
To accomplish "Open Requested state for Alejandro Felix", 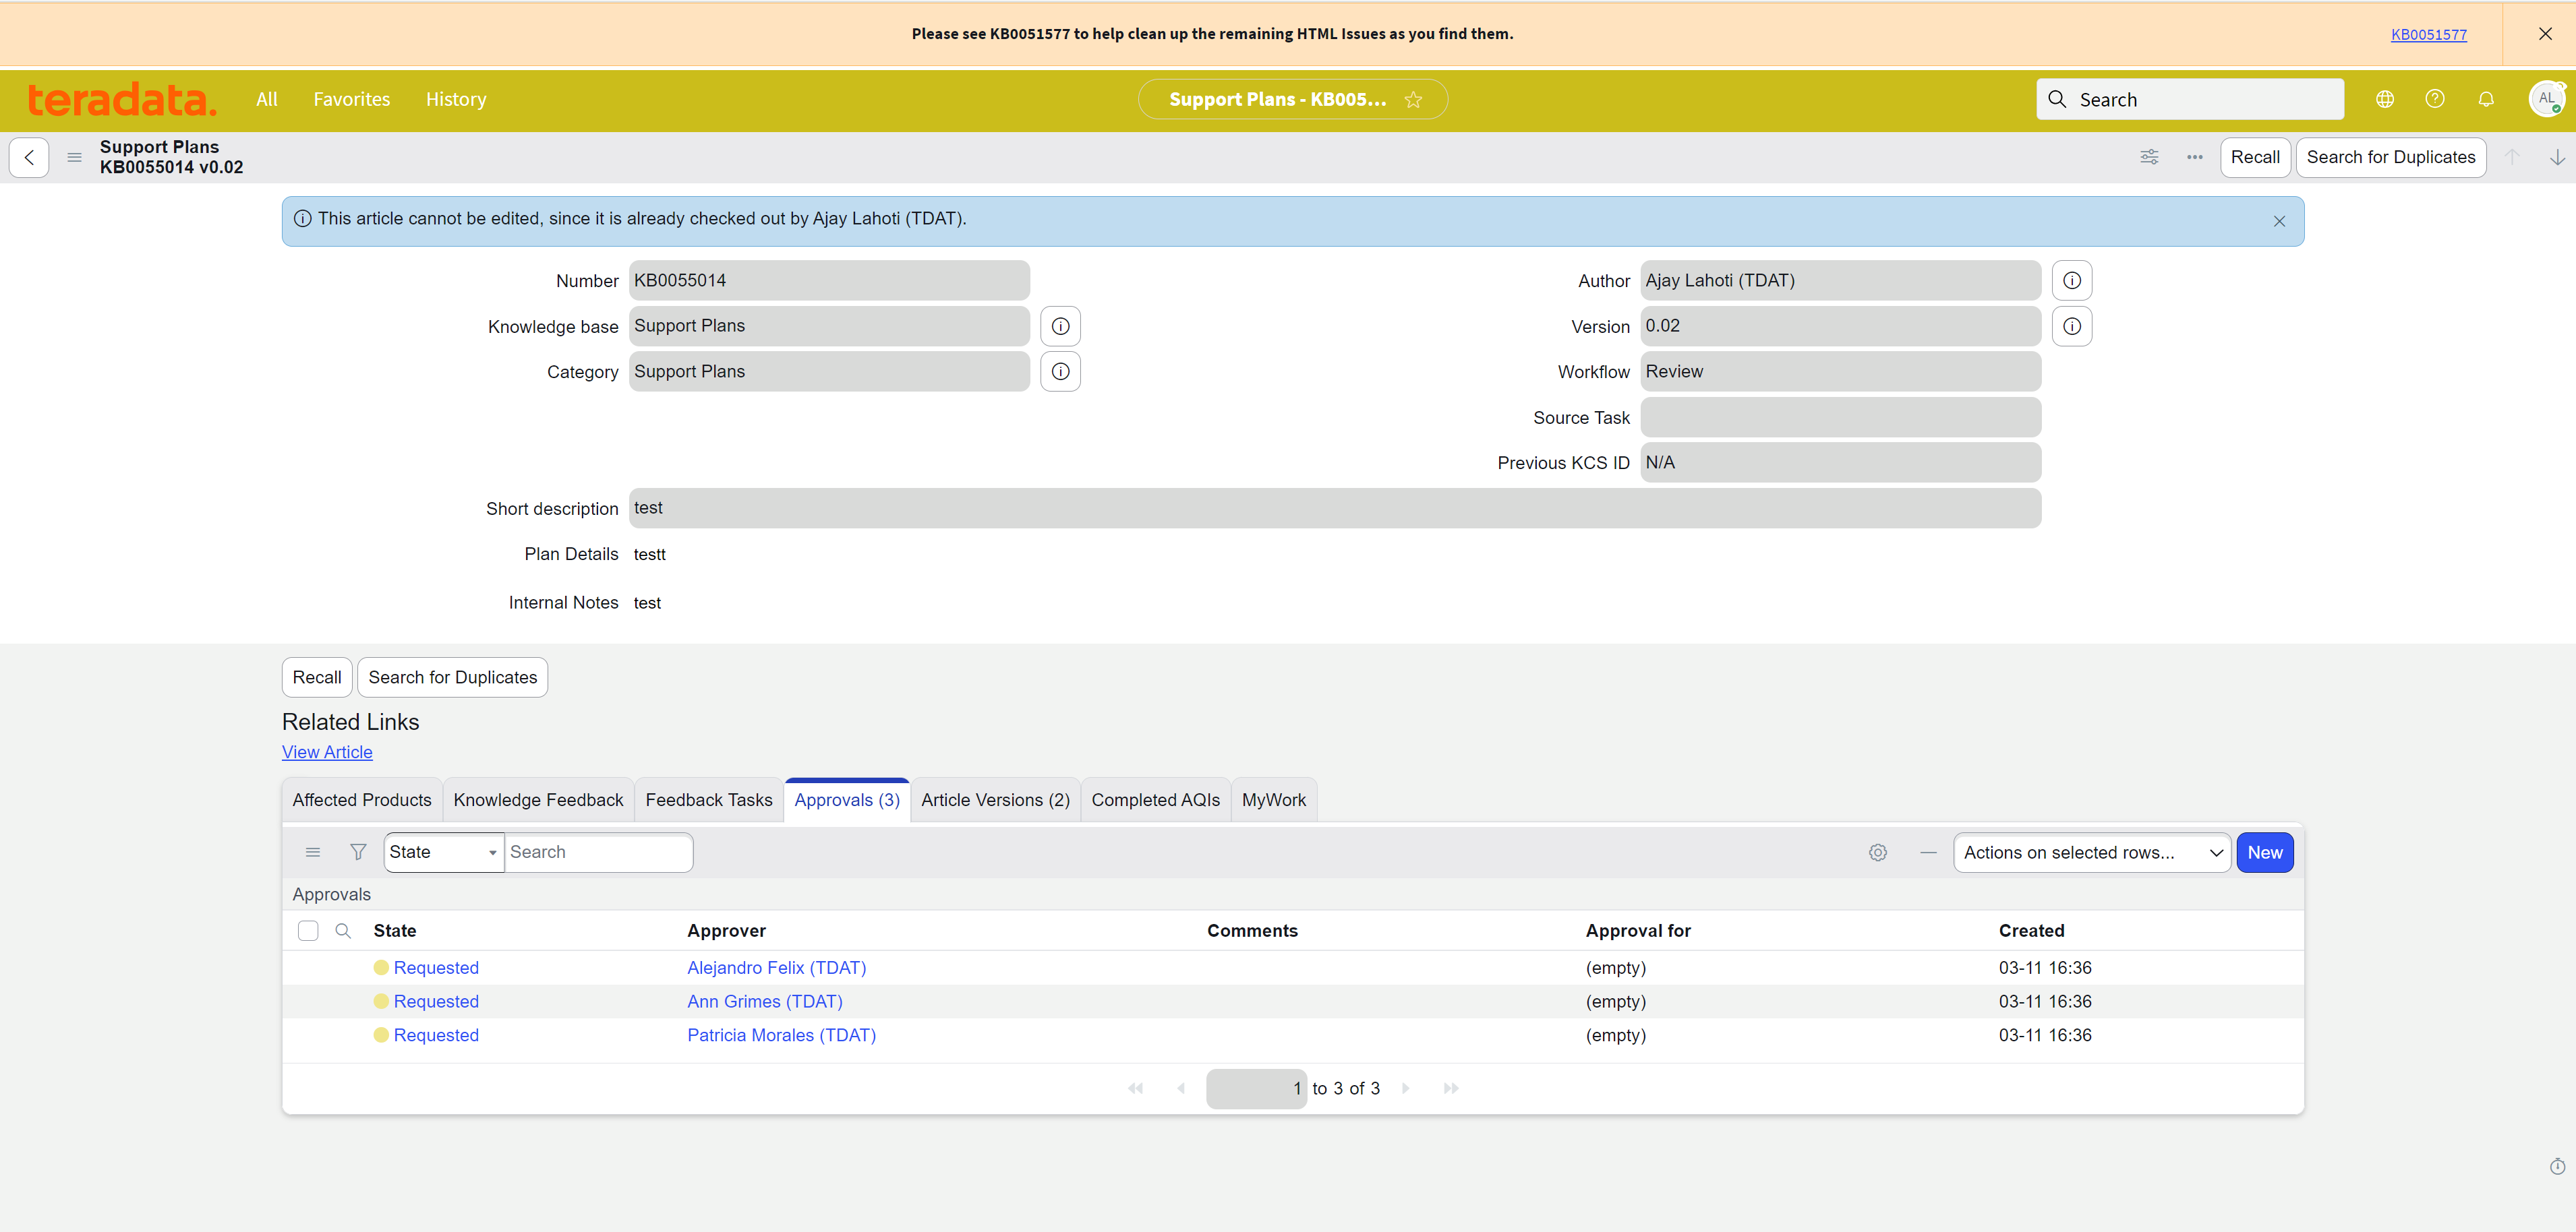I will click(436, 967).
